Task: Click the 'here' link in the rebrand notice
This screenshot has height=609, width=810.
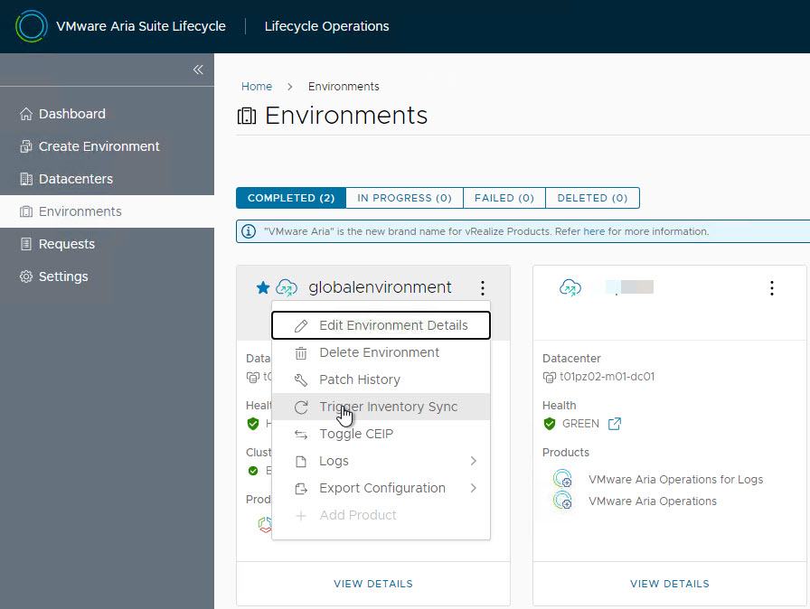Action: 594,230
